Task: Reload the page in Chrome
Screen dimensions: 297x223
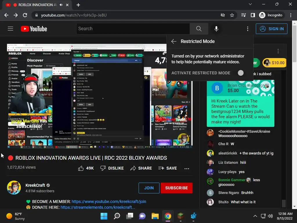Action: [25, 15]
